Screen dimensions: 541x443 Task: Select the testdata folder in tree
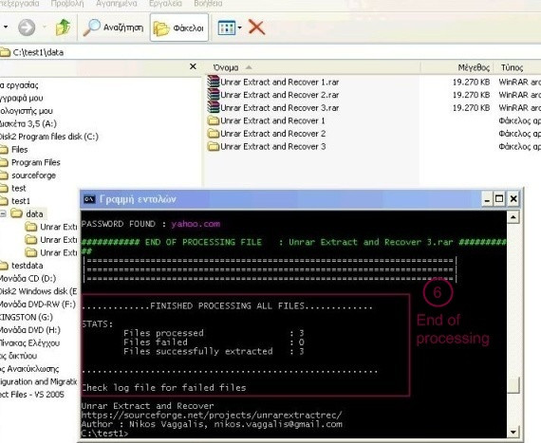tap(27, 266)
